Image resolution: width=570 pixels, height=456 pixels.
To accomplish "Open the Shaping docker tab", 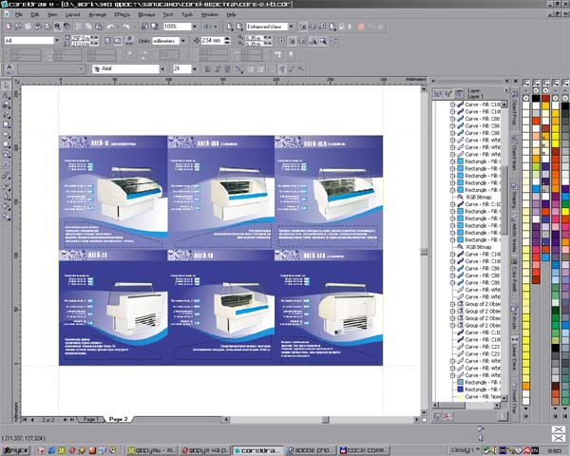I will coord(514,197).
